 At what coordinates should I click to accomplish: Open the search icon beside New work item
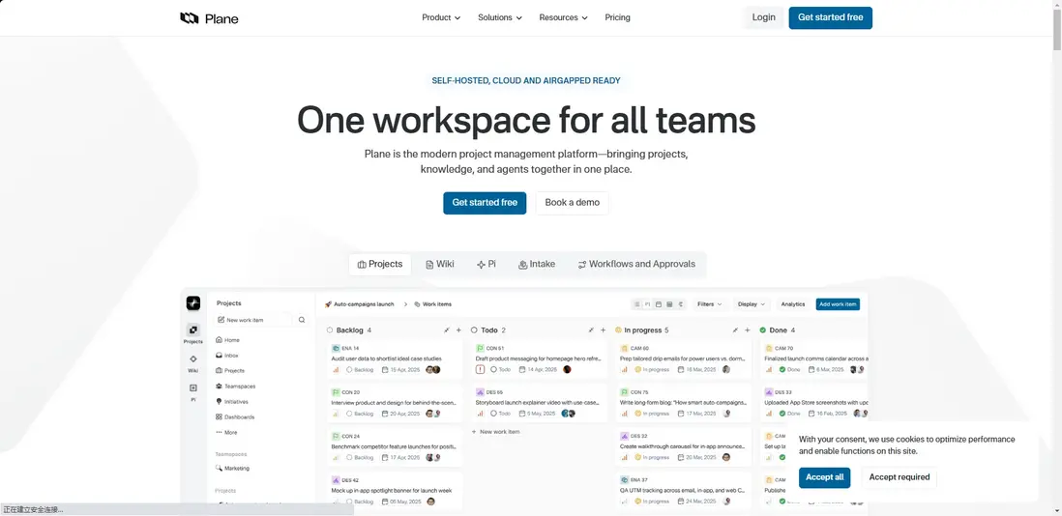pyautogui.click(x=302, y=320)
